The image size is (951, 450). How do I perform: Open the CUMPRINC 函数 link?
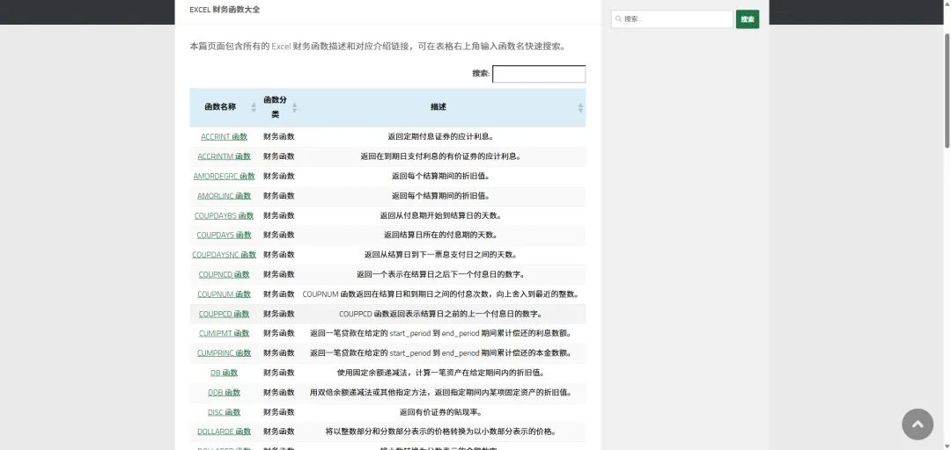click(224, 353)
